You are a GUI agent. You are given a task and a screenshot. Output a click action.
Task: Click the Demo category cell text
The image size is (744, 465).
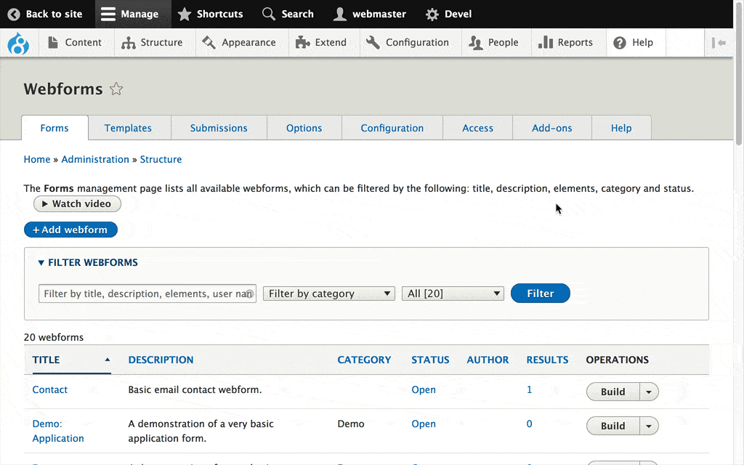click(x=351, y=424)
